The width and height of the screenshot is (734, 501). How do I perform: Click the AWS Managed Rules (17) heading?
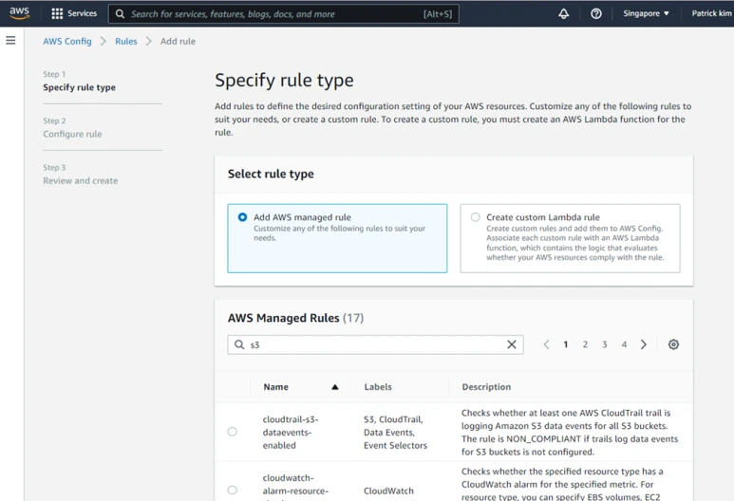[x=295, y=318]
